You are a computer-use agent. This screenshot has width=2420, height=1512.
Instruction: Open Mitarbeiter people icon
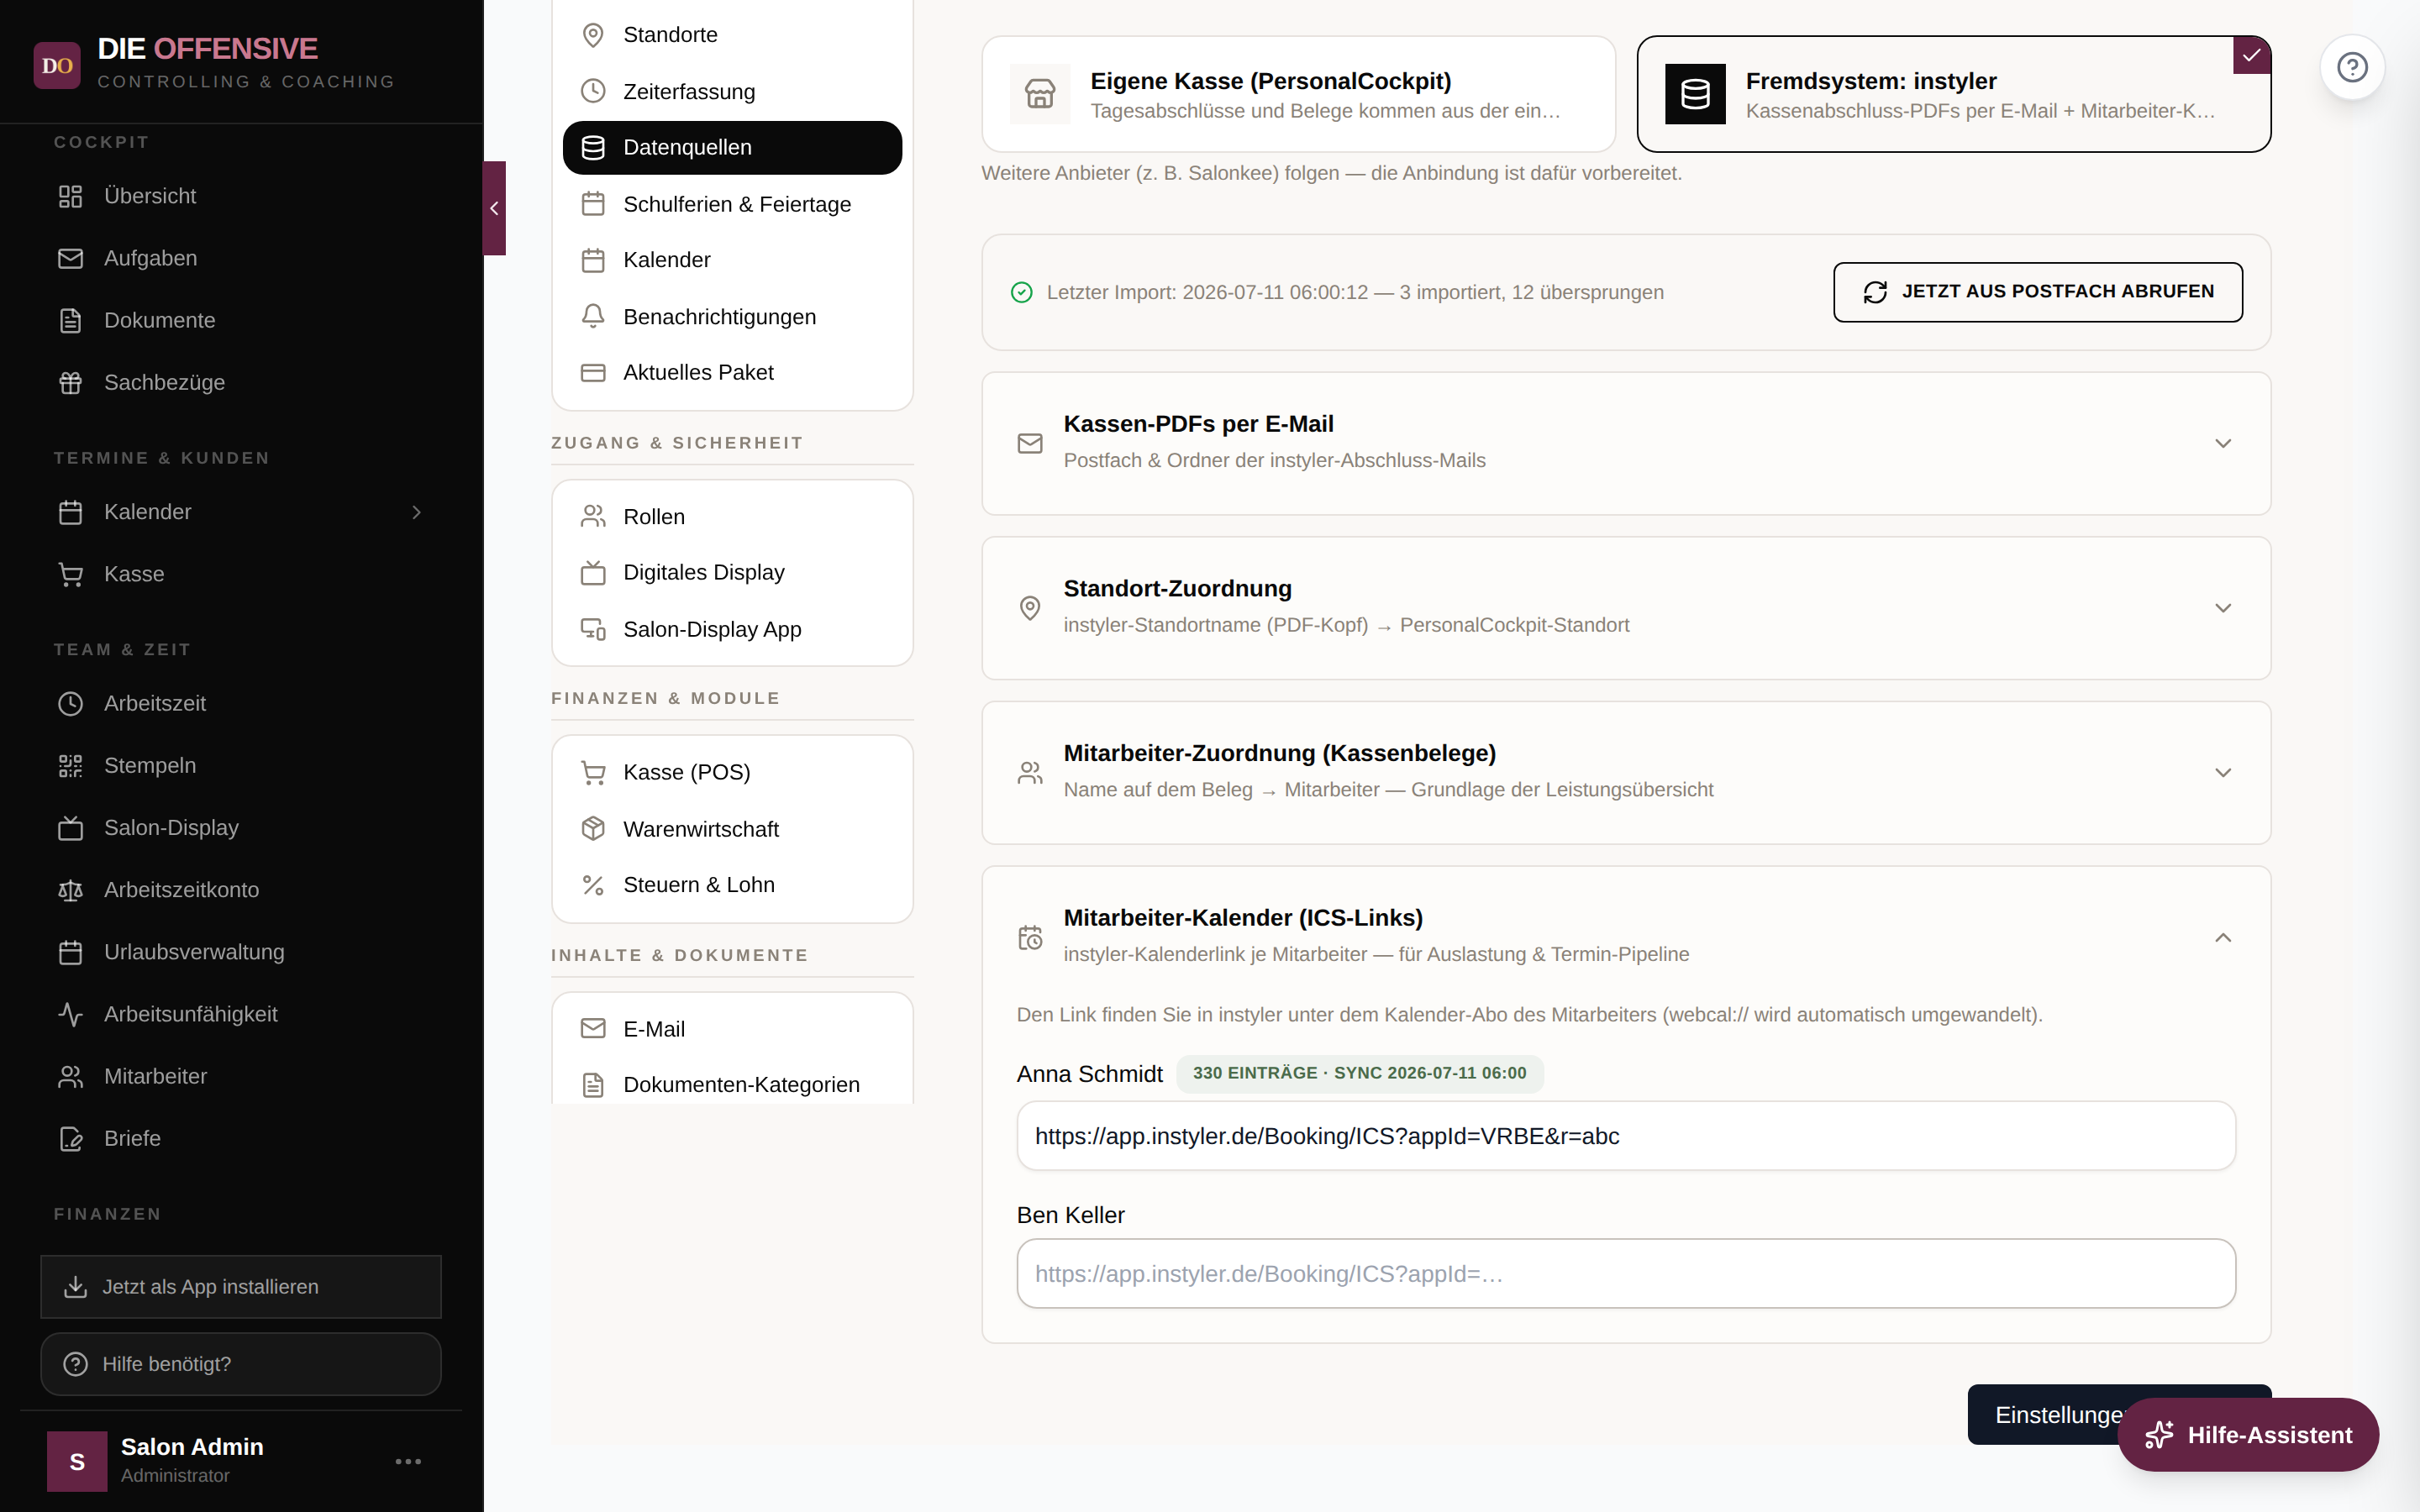pyautogui.click(x=70, y=1076)
